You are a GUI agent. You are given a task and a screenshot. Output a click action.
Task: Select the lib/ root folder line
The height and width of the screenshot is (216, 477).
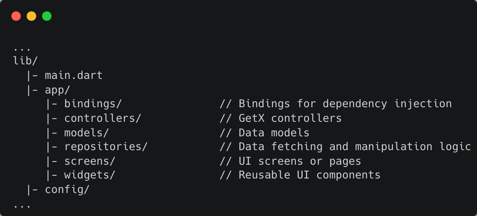[25, 61]
